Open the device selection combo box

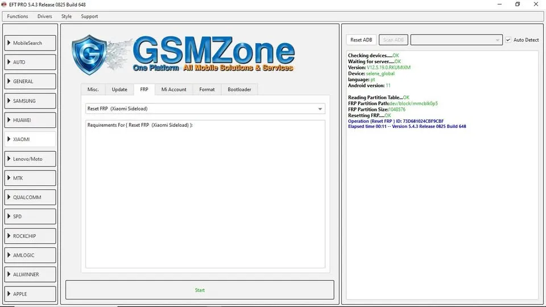coord(456,40)
